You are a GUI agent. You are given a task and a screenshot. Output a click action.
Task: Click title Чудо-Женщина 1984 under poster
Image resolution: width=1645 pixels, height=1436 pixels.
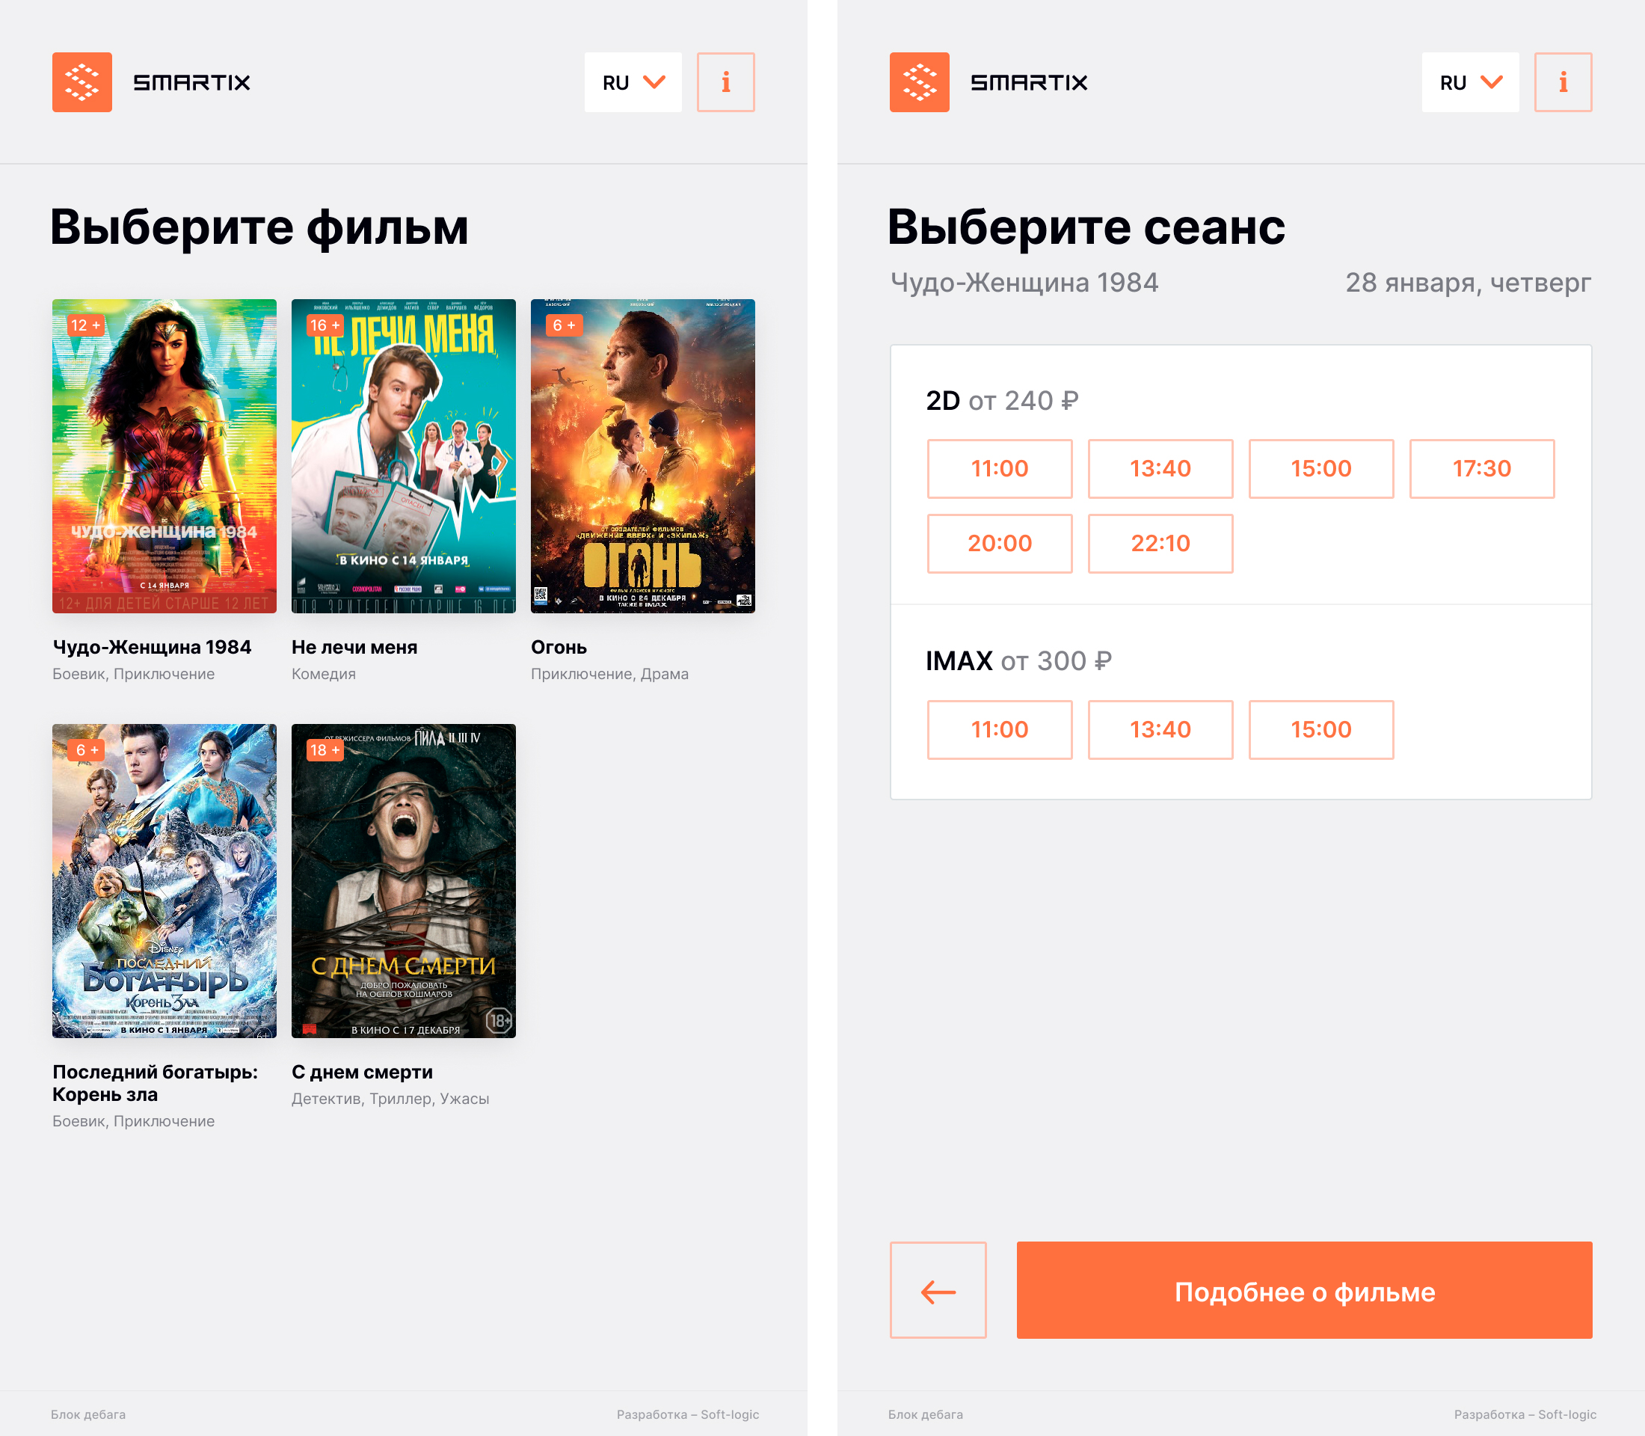click(x=153, y=647)
